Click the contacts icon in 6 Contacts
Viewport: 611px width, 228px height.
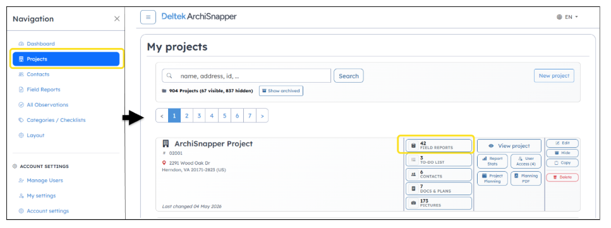[413, 174]
